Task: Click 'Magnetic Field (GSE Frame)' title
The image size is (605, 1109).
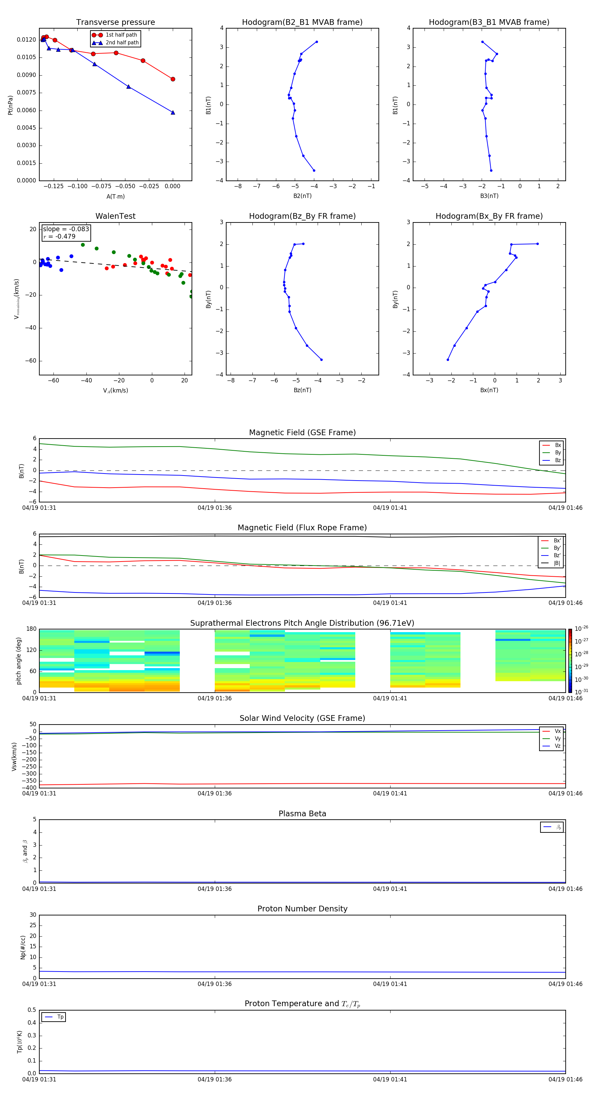Action: (302, 433)
